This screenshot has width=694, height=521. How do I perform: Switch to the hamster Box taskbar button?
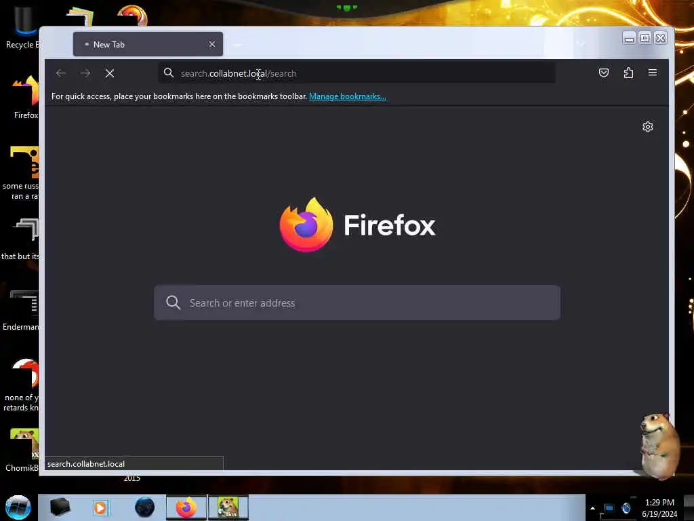pyautogui.click(x=228, y=507)
